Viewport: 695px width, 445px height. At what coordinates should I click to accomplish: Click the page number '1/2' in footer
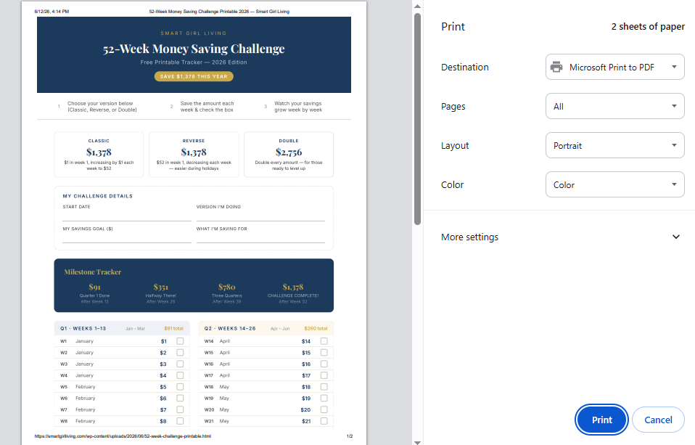[350, 436]
